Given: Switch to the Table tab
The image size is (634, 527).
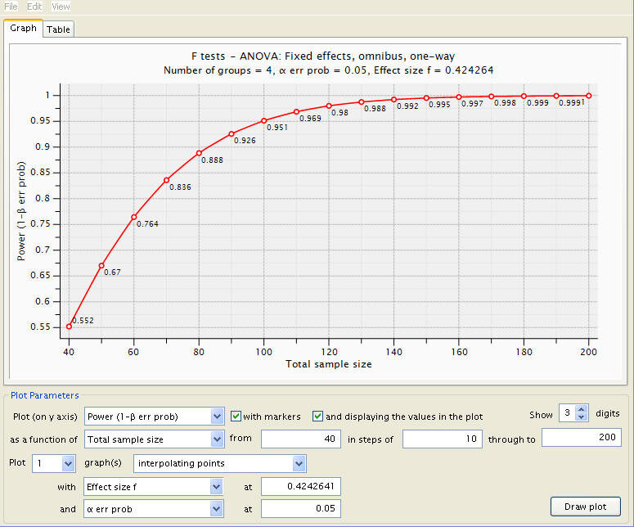Looking at the screenshot, I should tap(58, 29).
